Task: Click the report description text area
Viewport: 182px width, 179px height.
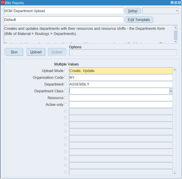Action: 89,34
